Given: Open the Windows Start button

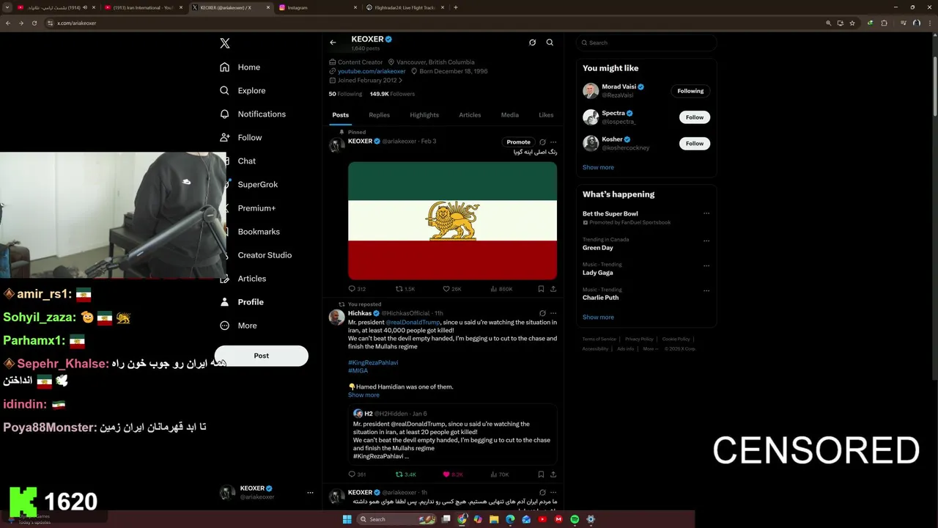Looking at the screenshot, I should (347, 519).
